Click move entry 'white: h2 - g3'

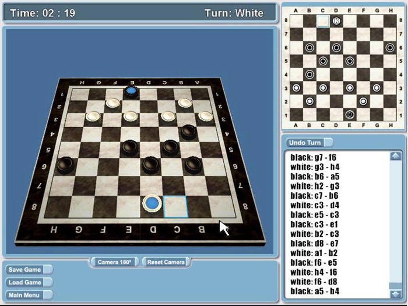click(x=315, y=186)
